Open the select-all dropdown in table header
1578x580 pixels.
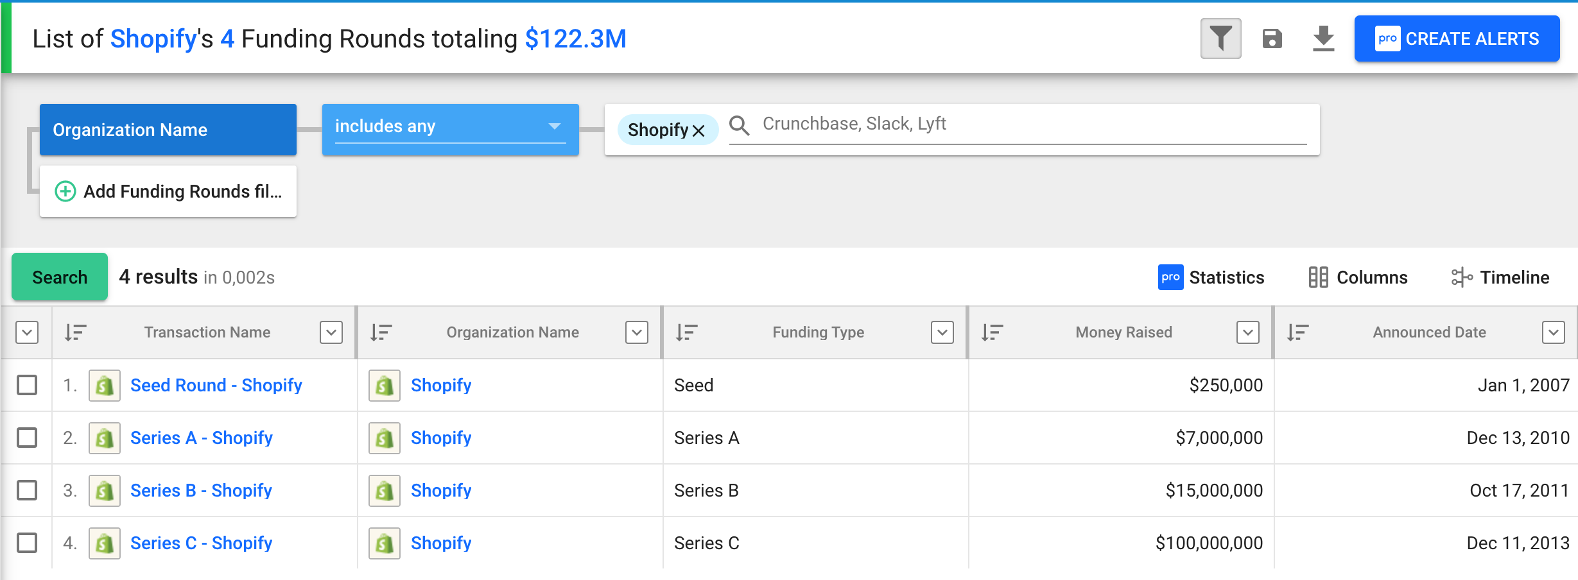(27, 332)
